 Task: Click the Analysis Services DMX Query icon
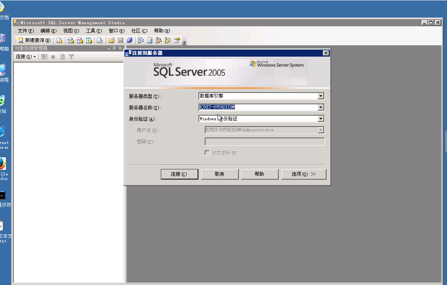coord(80,40)
